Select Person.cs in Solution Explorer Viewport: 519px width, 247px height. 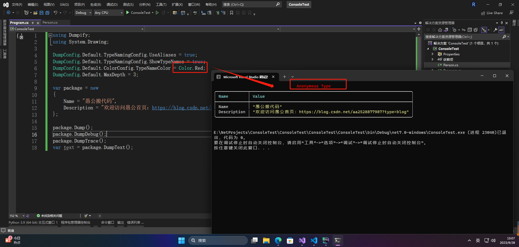point(451,65)
